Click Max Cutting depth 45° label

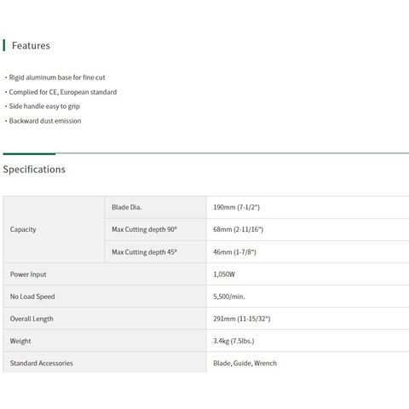coord(144,252)
